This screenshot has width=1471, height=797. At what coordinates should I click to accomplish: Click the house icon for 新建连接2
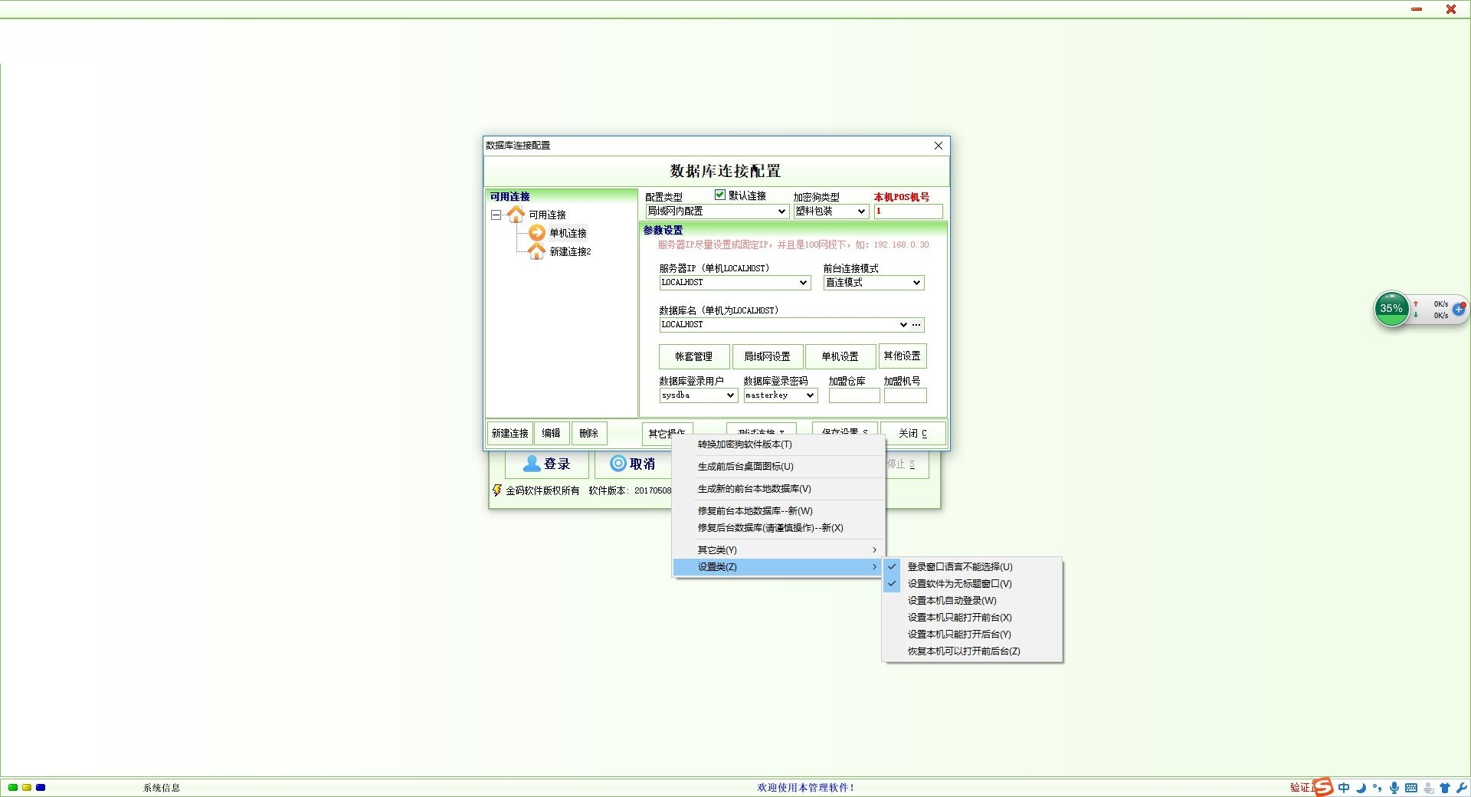537,251
